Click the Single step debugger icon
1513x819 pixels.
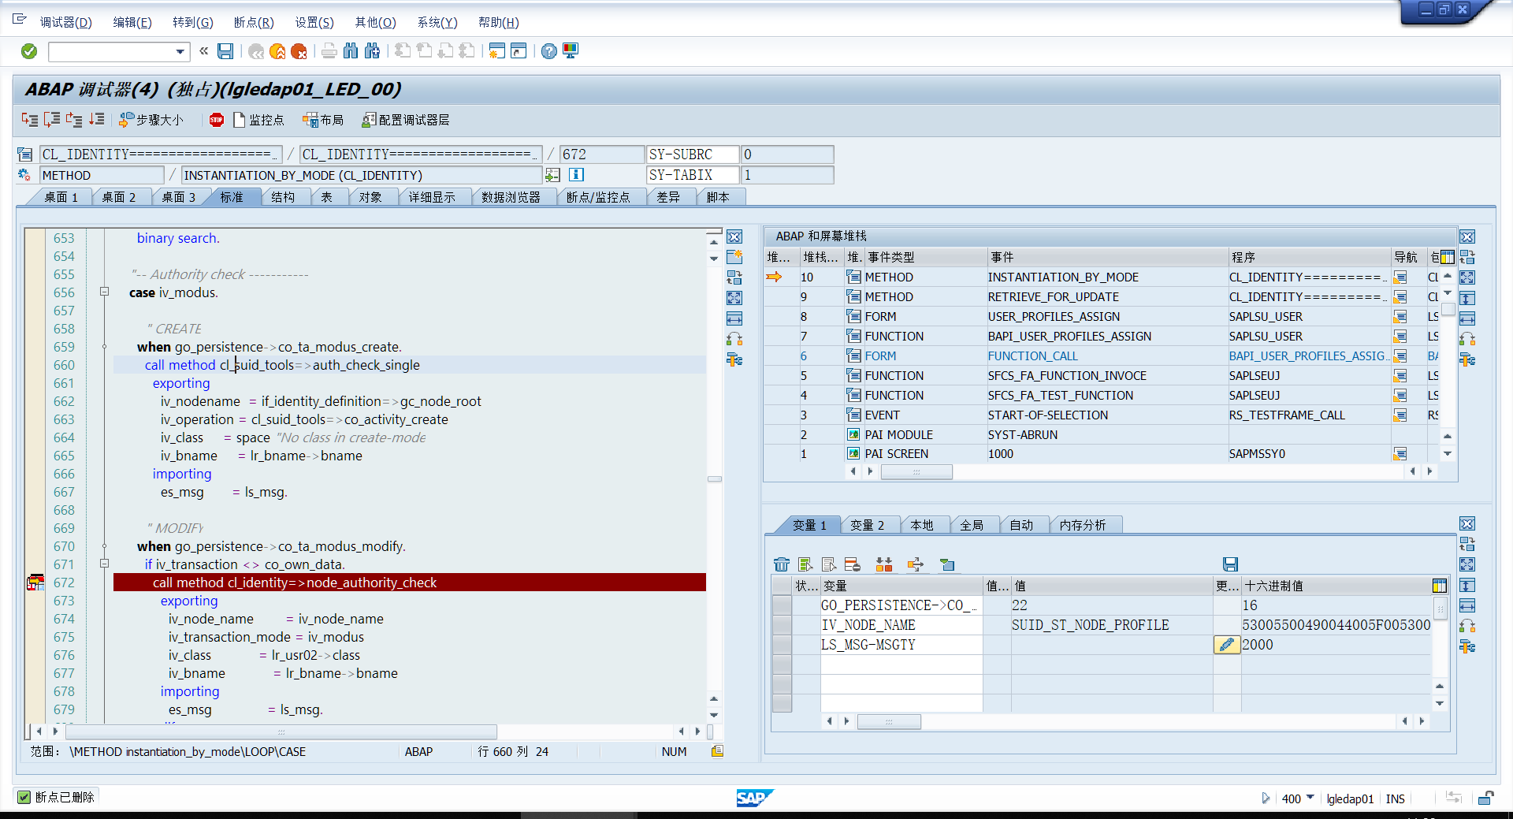pos(30,120)
